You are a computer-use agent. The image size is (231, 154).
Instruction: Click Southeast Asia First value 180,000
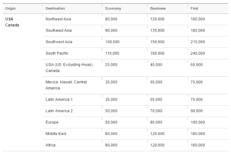coord(198,30)
